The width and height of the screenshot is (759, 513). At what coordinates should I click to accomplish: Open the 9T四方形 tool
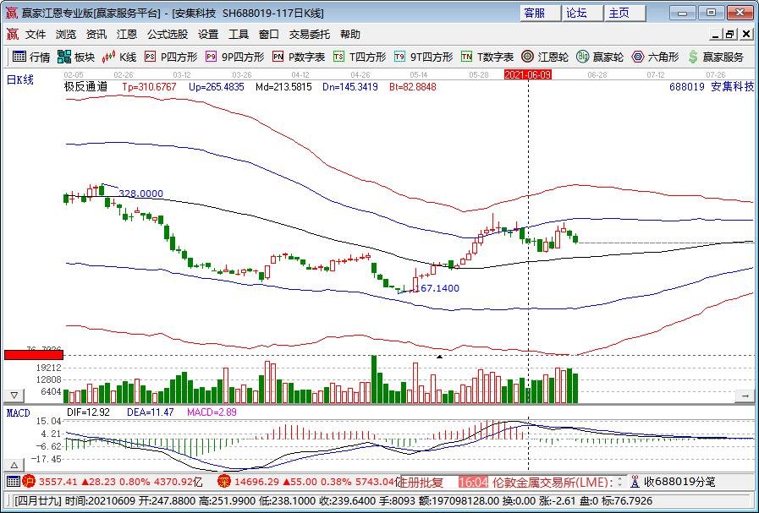click(x=424, y=57)
